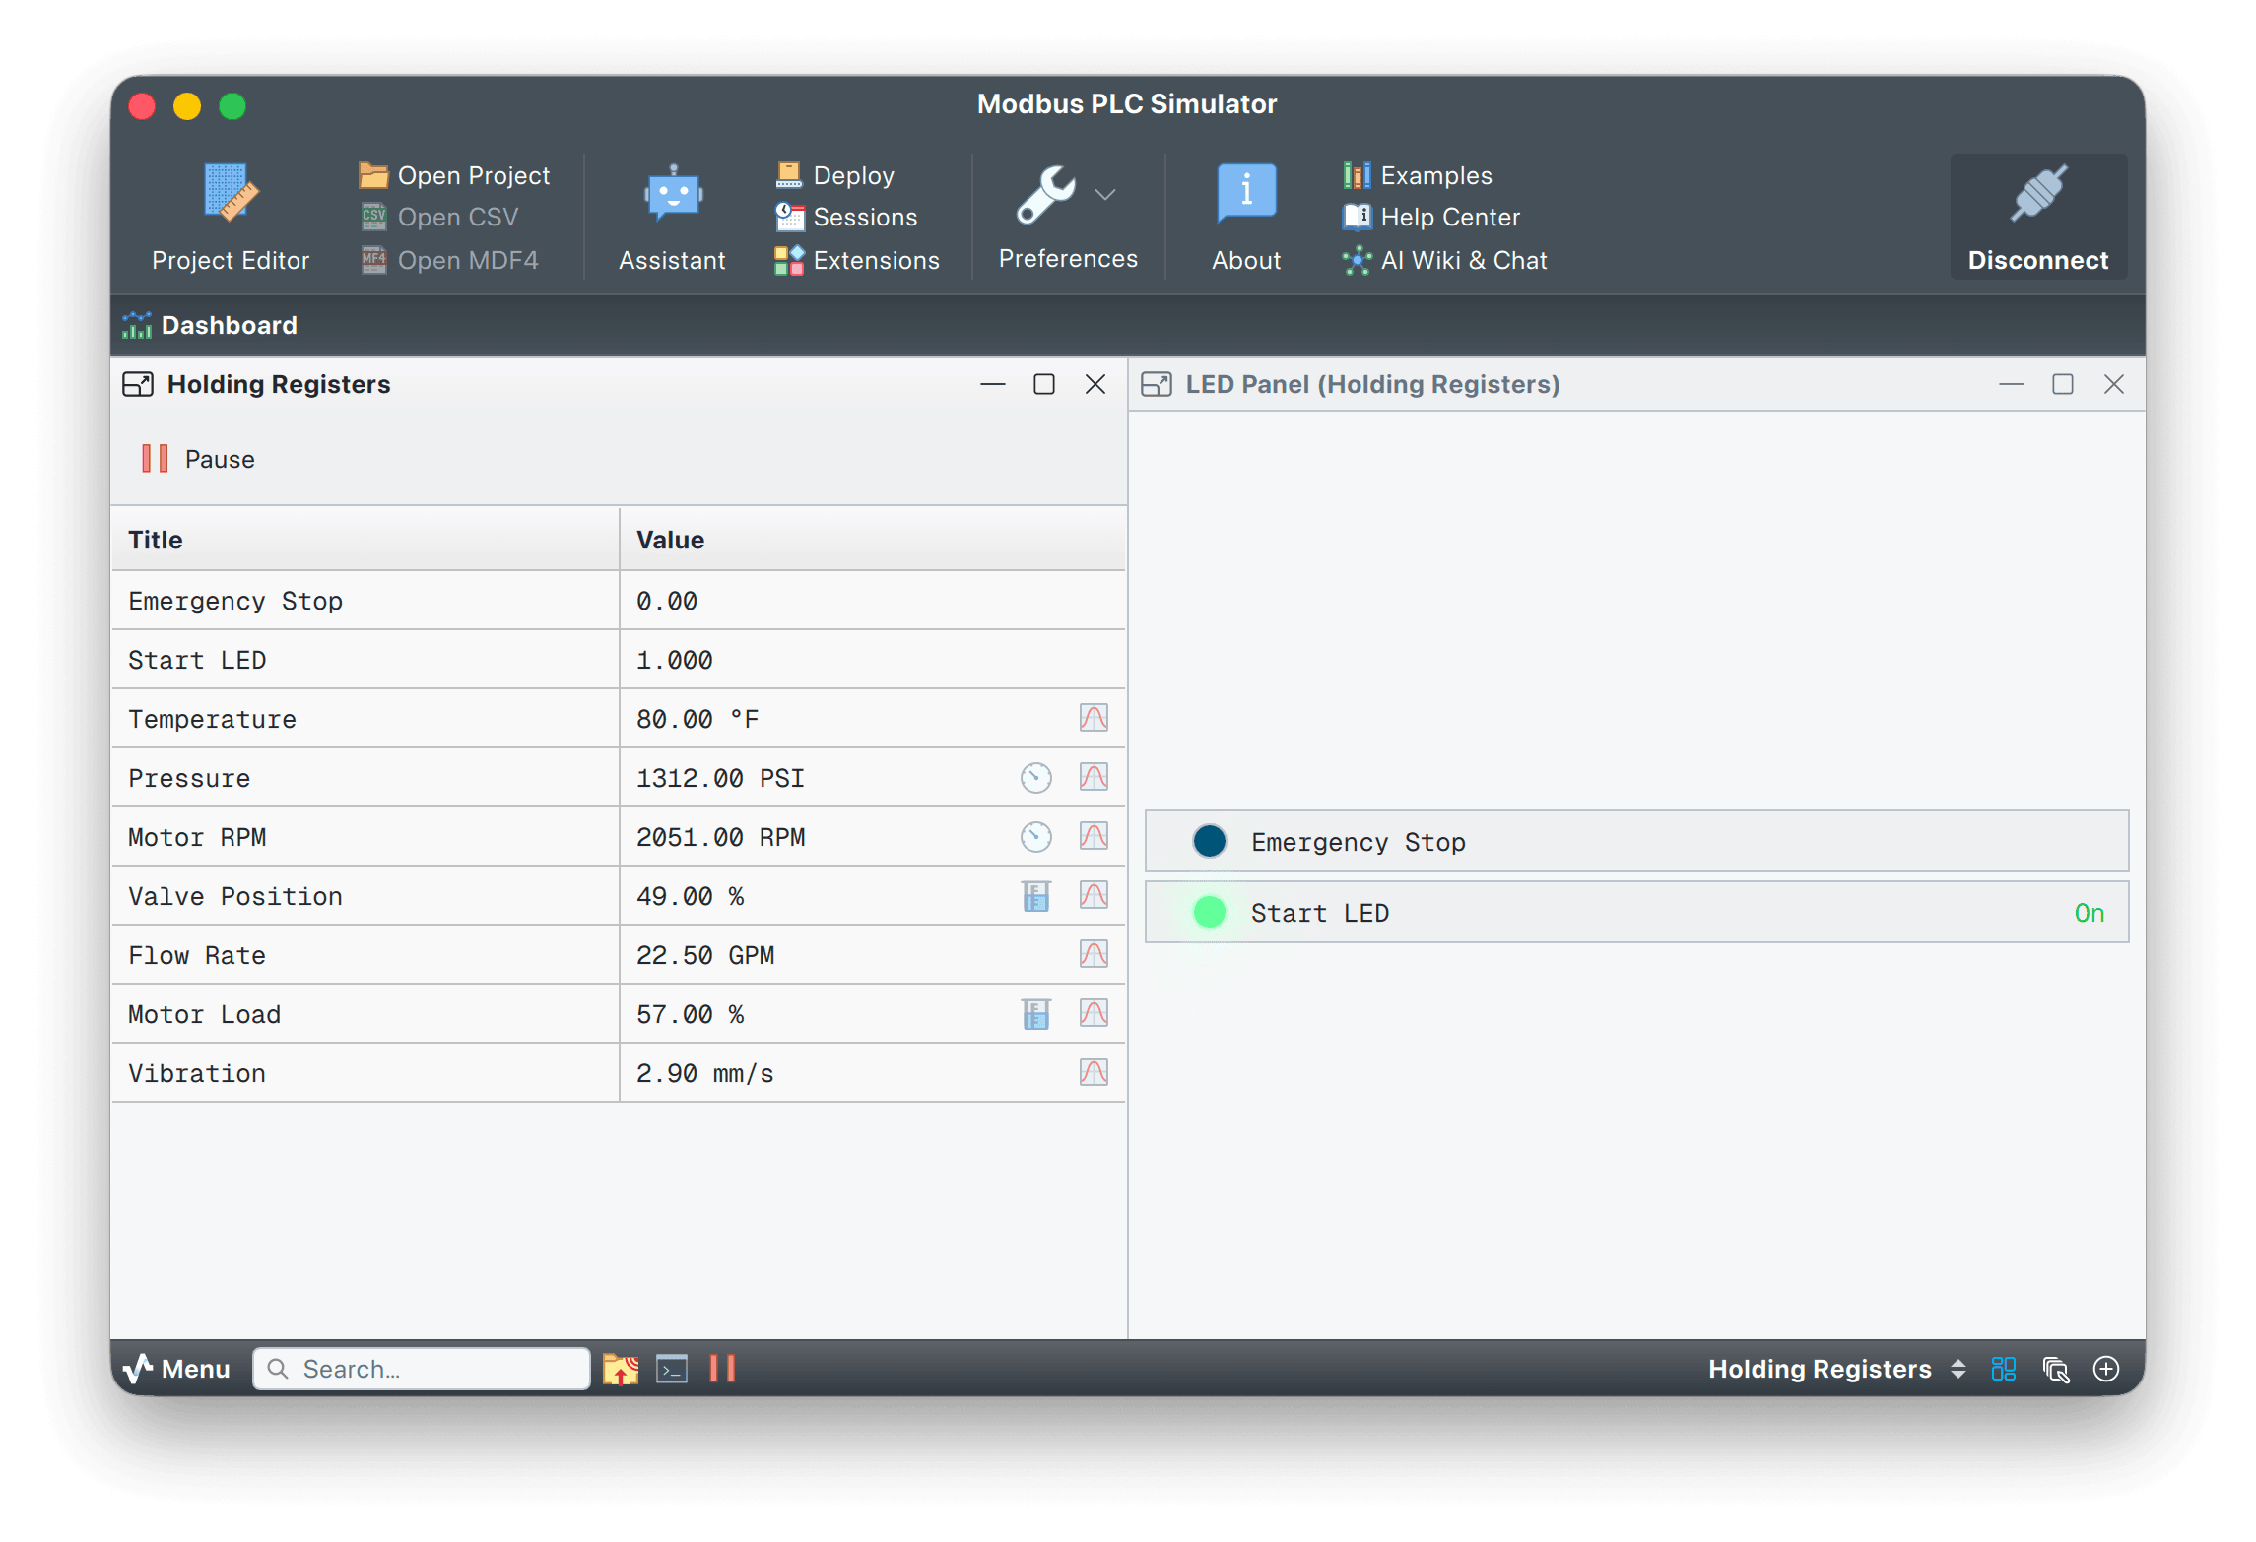This screenshot has width=2256, height=1542.
Task: Open Valve Position bar widget icon
Action: pyautogui.click(x=1035, y=895)
